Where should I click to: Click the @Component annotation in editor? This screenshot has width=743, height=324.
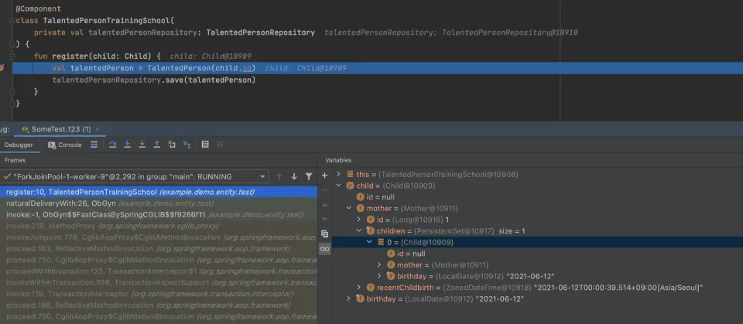point(39,9)
